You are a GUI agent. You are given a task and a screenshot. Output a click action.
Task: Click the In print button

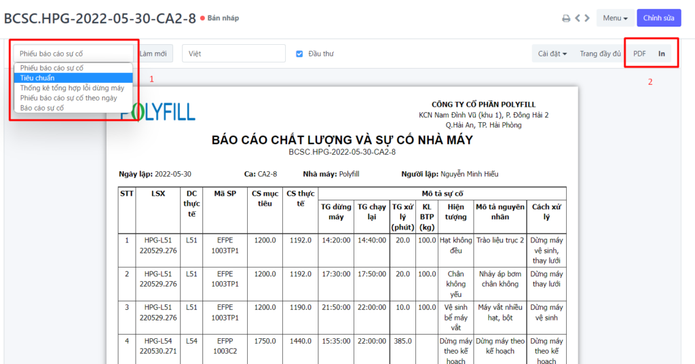coord(662,54)
